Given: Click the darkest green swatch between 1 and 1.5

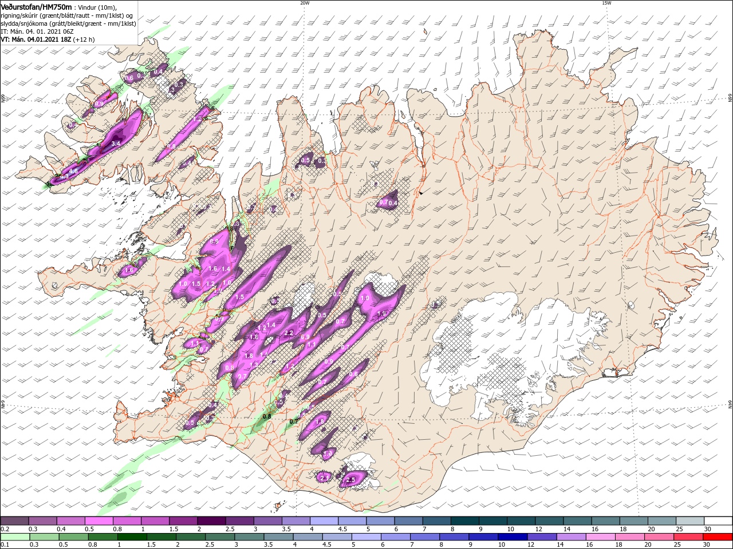Looking at the screenshot, I should tap(132, 537).
